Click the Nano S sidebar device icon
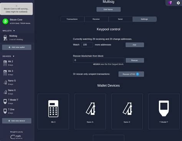This screenshot has width=182, height=141. pos(5,82)
